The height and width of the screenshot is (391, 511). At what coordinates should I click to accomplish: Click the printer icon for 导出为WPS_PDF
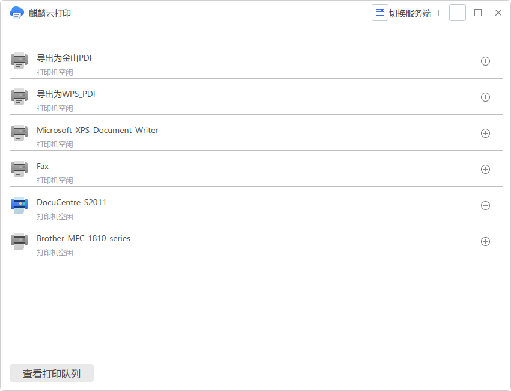click(19, 97)
